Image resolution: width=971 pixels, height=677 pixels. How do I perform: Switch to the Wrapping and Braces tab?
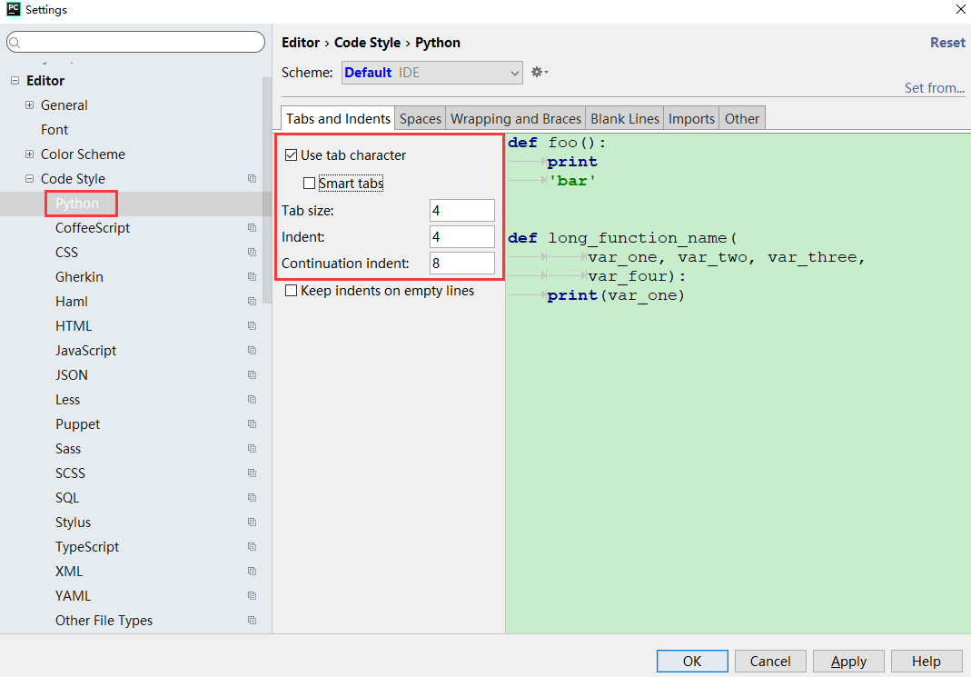(515, 118)
